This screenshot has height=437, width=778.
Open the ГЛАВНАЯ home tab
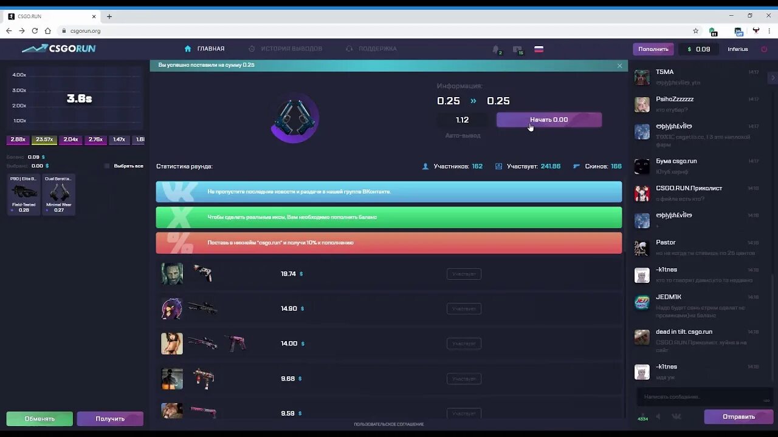click(x=205, y=49)
